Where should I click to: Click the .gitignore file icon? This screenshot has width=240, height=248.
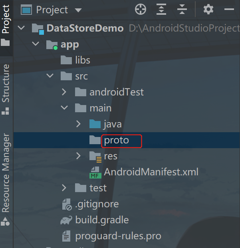pyautogui.click(x=67, y=204)
